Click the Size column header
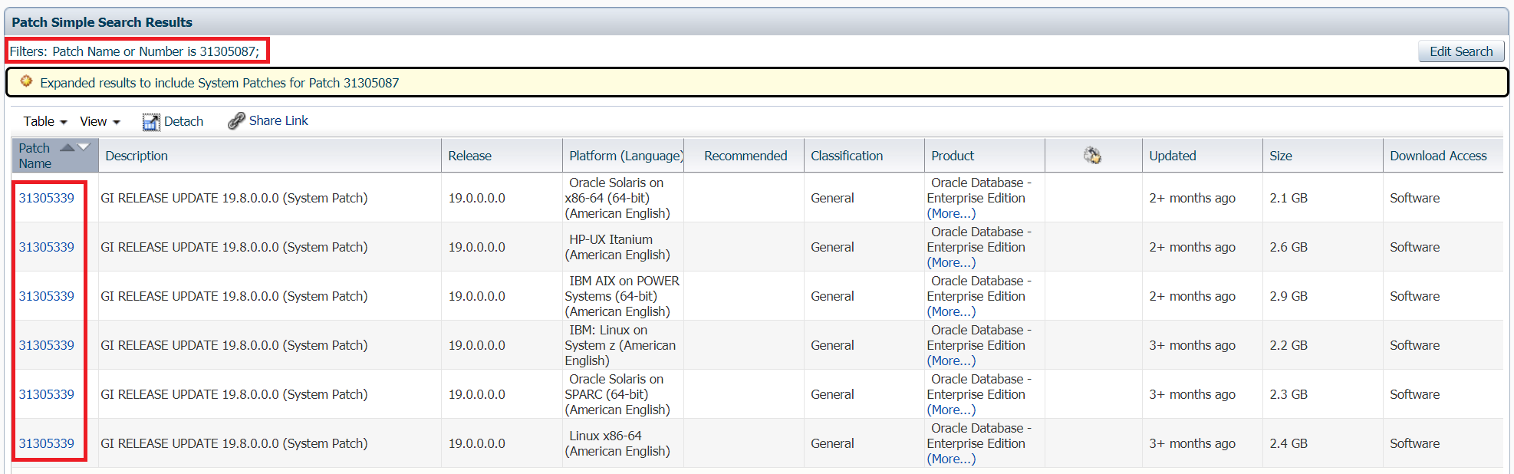 pos(1323,156)
